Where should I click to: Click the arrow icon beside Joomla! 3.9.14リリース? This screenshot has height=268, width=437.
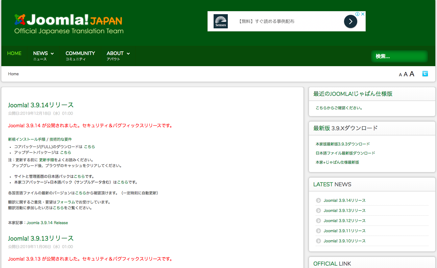pyautogui.click(x=318, y=200)
